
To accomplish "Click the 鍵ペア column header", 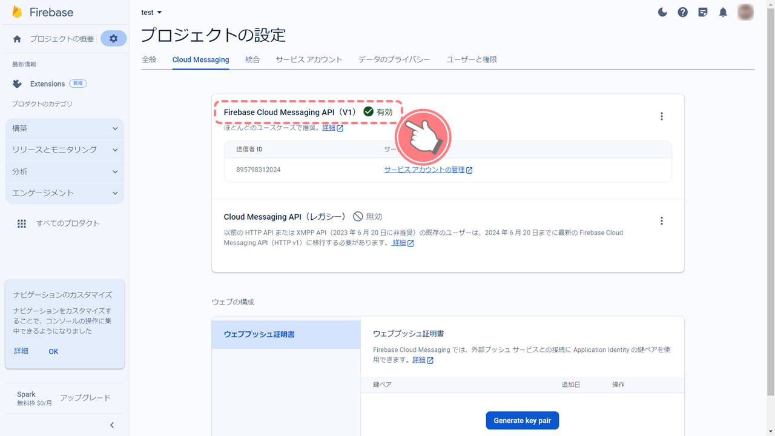I will pos(382,385).
